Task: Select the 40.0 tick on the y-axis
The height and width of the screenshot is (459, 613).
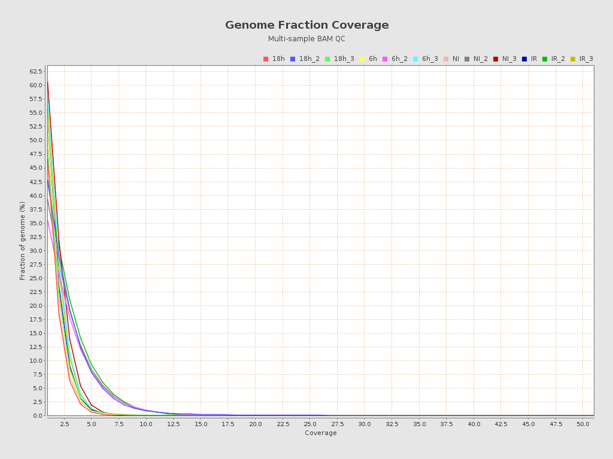Action: pos(36,195)
